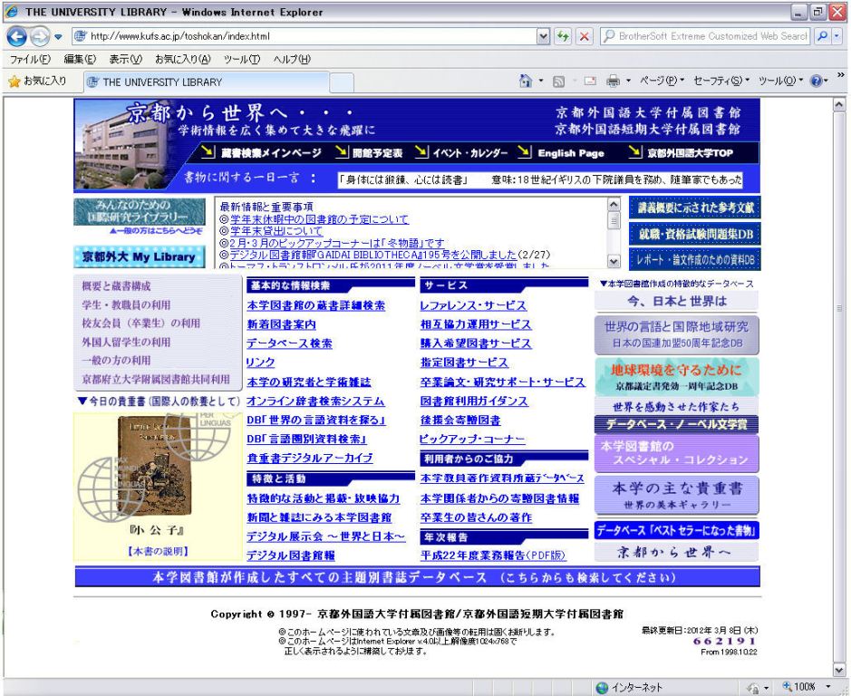Screen dimensions: 851x696
Task: Click the Internet zone icon in status bar
Action: pyautogui.click(x=601, y=686)
